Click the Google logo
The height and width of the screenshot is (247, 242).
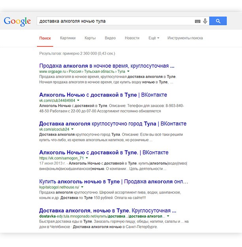coord(17,21)
